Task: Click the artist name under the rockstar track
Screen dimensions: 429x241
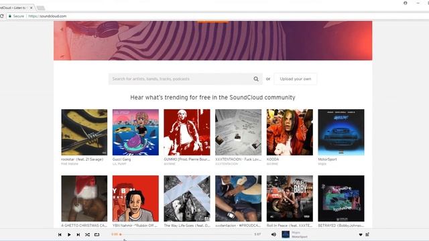Action: tap(70, 164)
